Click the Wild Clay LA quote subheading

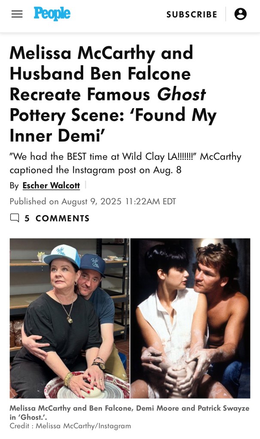(125, 163)
